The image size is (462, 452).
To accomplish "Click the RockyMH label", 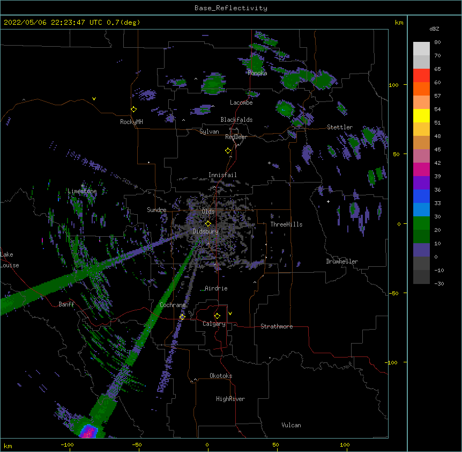I will click(x=131, y=122).
